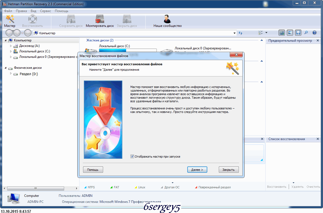323x213 pixels.
Task: Click the Linux legend label
Action: pyautogui.click(x=142, y=187)
